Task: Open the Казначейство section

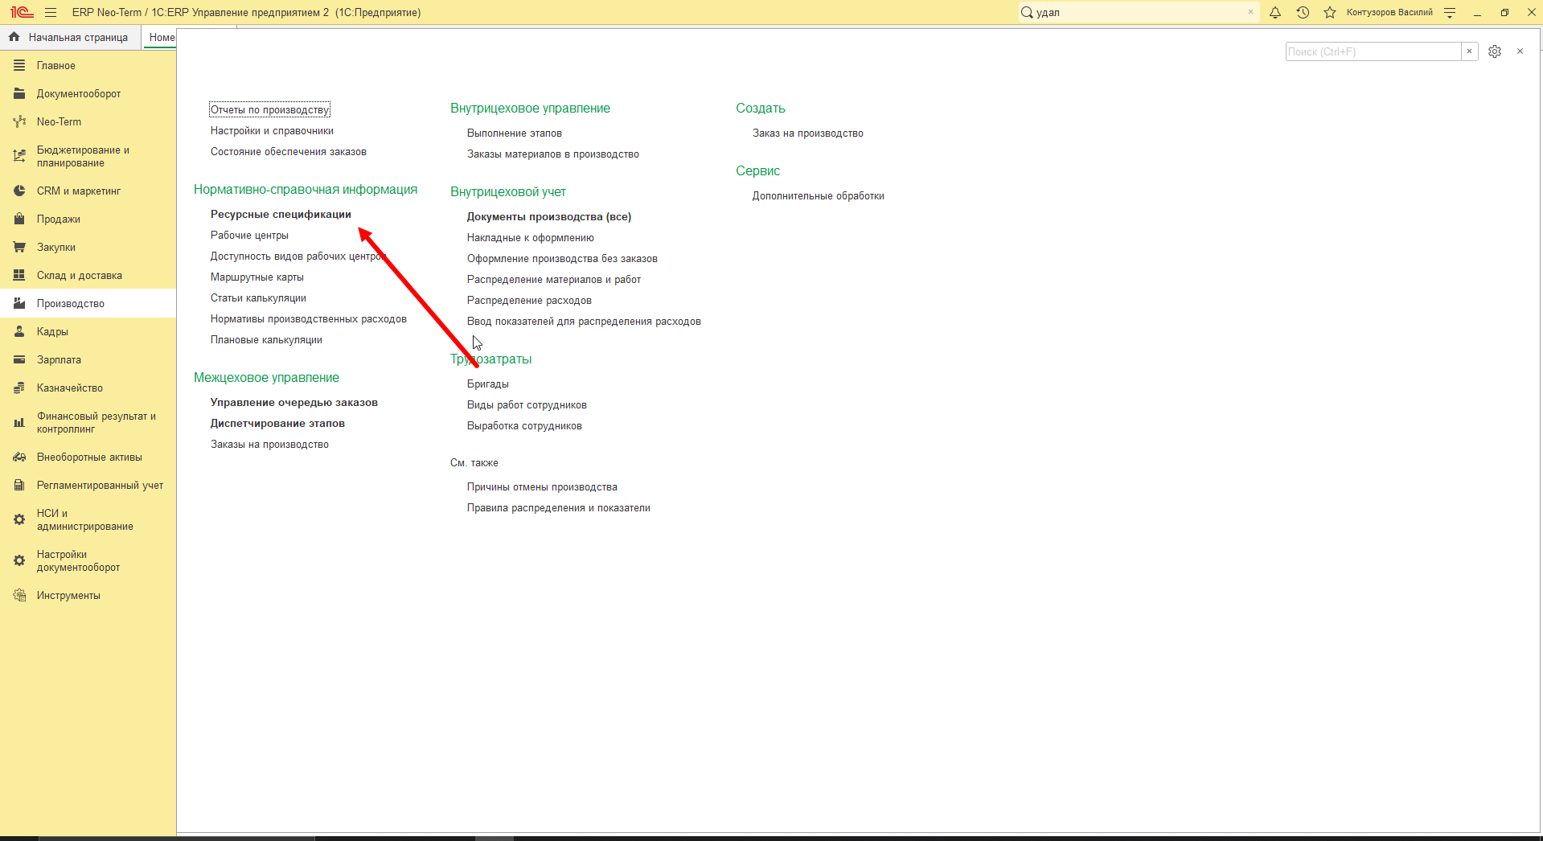Action: click(88, 388)
